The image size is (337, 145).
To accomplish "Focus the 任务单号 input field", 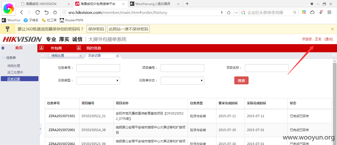I will (x=98, y=68).
